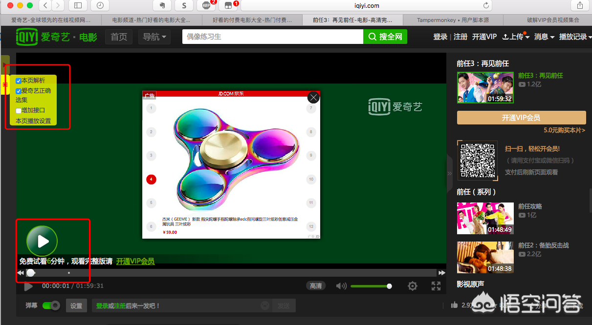Viewport: 592px width, 325px height.
Task: Click the large green play button
Action: [42, 241]
